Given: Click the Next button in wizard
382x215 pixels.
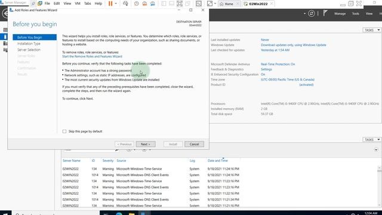Looking at the screenshot, I should point(146,144).
